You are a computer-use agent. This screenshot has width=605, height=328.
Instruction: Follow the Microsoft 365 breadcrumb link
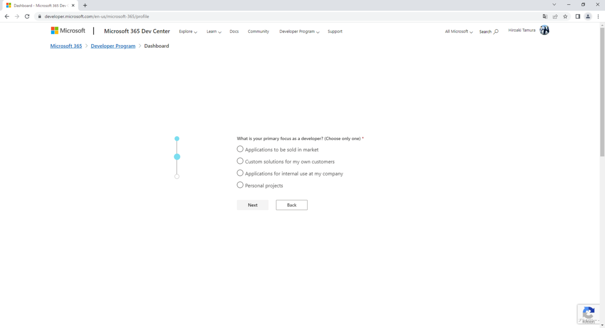(66, 46)
